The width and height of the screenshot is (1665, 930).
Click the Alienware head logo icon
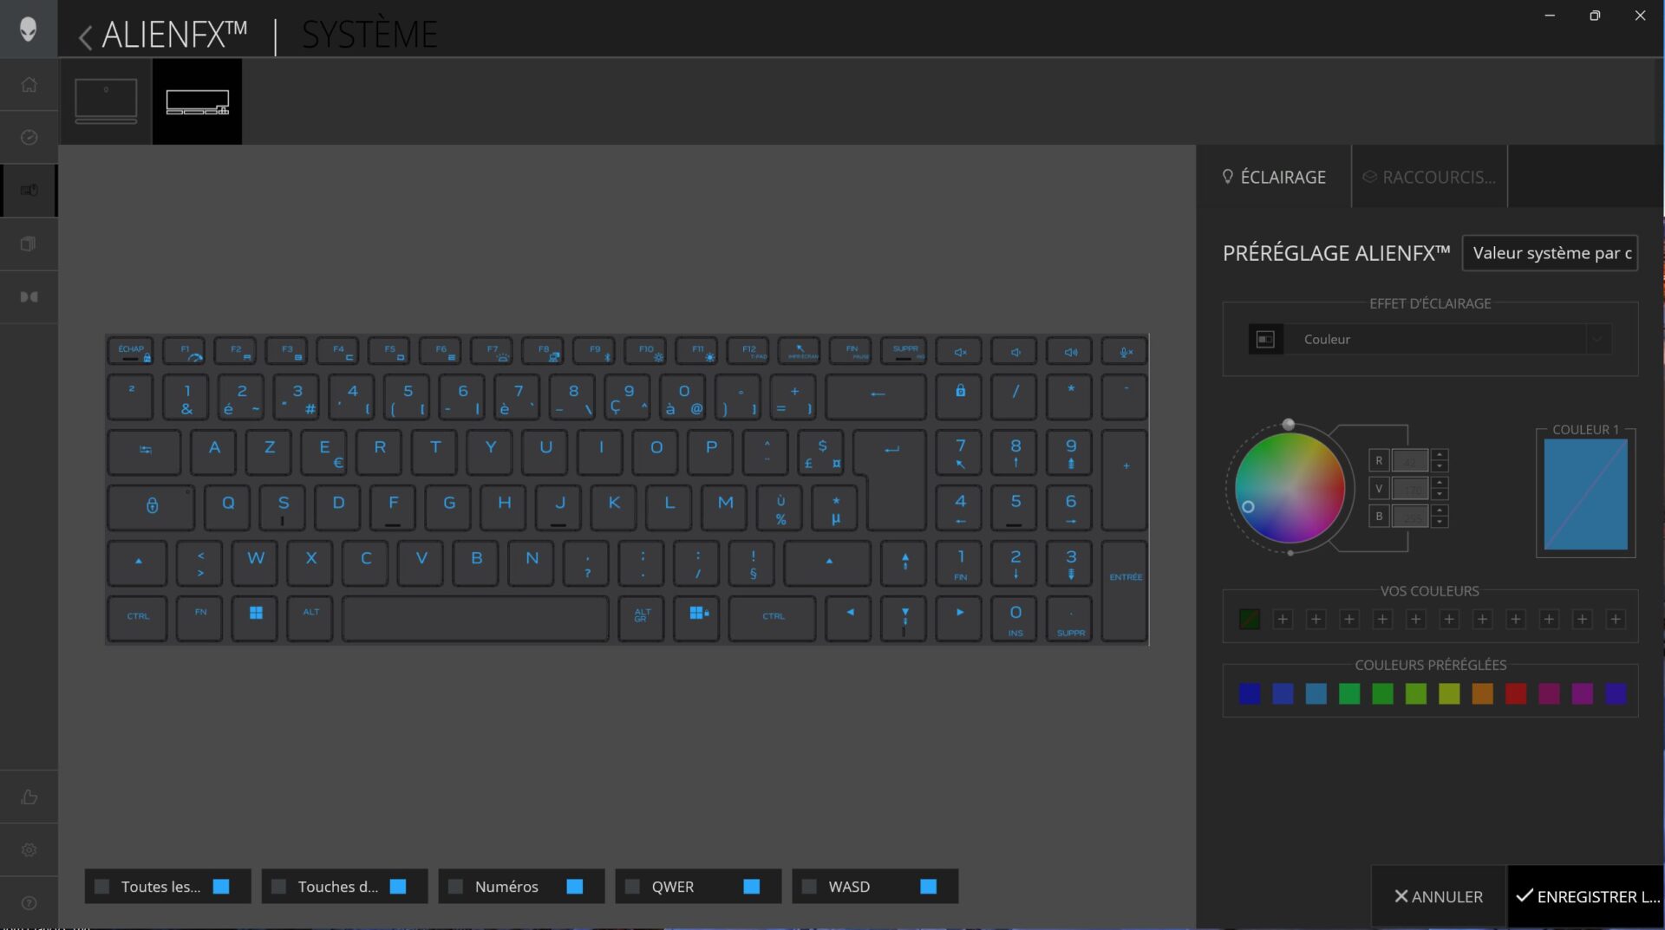pyautogui.click(x=29, y=29)
